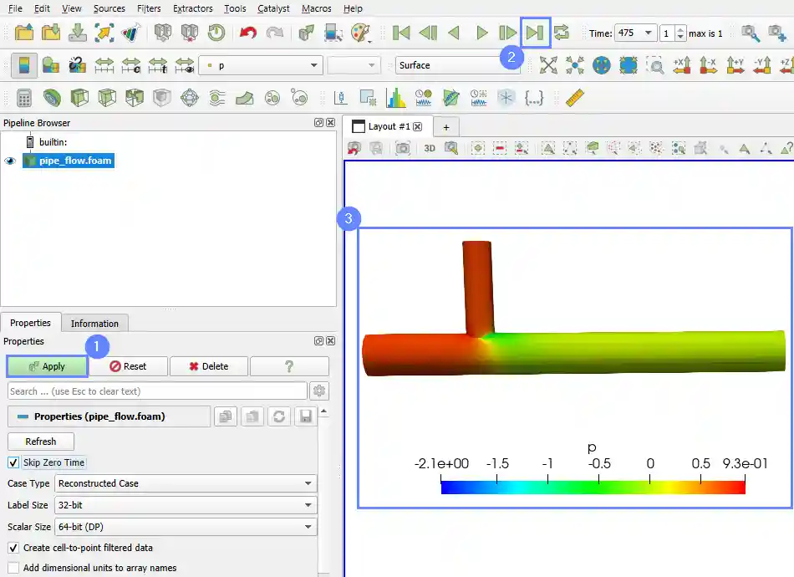Enable Add dimensional units to array names
Viewport: 794px width, 577px height.
point(13,568)
